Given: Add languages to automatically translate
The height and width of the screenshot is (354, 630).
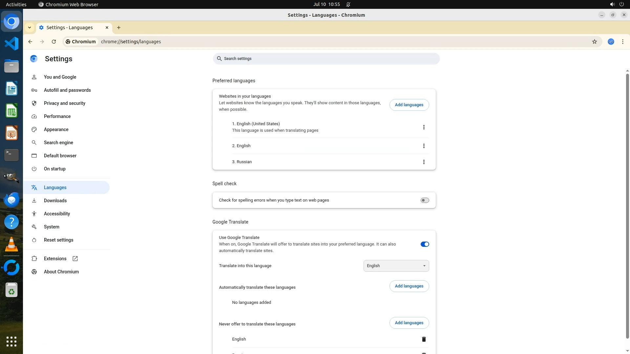Looking at the screenshot, I should pyautogui.click(x=409, y=286).
